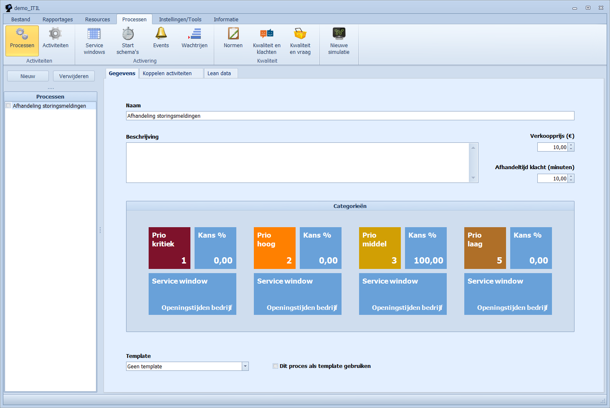
Task: Open Service window tile under Prio middel
Action: 403,294
